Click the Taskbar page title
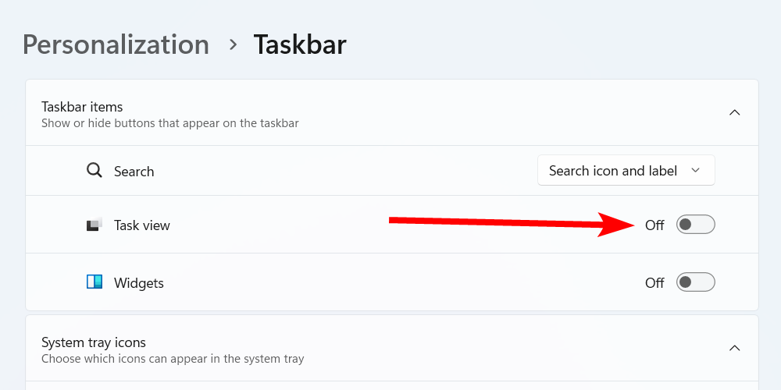781x390 pixels. tap(300, 44)
